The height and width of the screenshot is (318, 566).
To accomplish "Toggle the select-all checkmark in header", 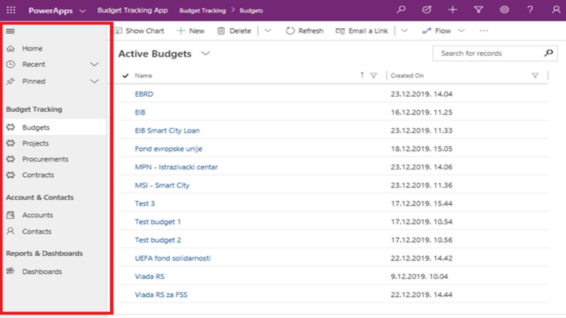I will coord(126,76).
